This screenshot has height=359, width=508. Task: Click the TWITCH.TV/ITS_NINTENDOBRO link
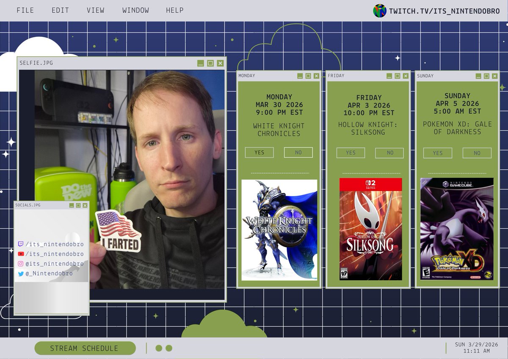coord(444,11)
